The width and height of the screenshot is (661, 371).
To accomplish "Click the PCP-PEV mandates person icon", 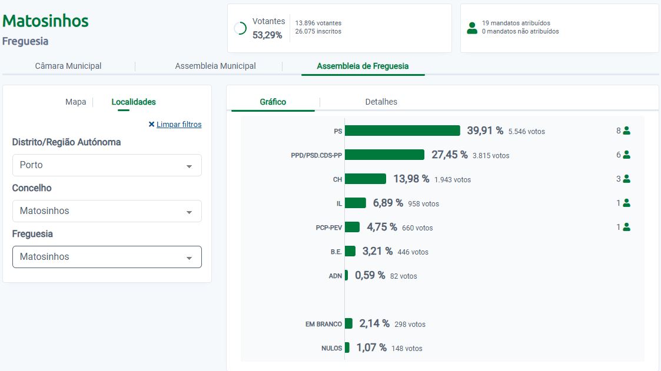I will coord(626,227).
